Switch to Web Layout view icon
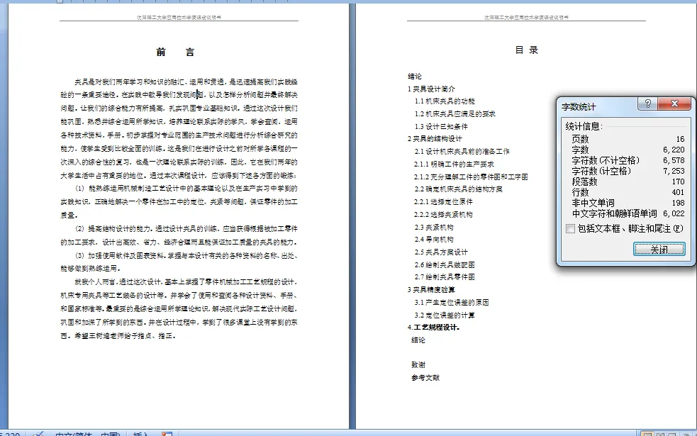 (672, 433)
